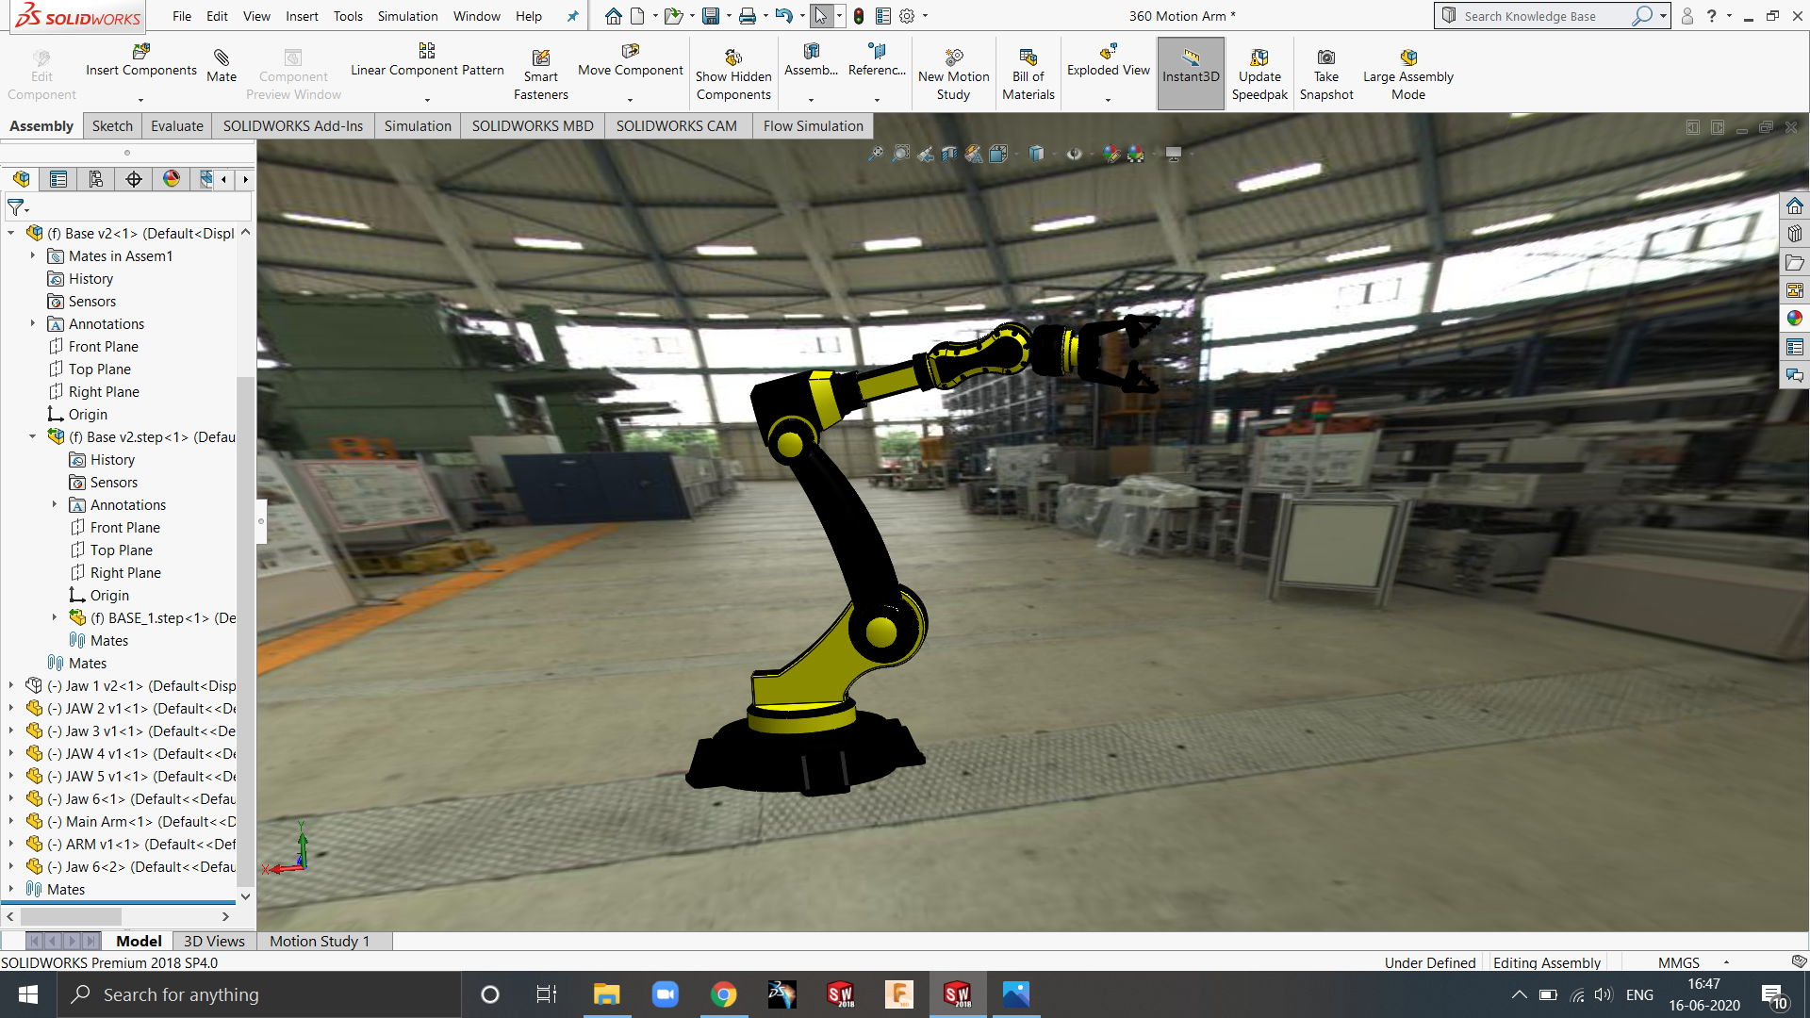Image resolution: width=1810 pixels, height=1018 pixels.
Task: Open Bill of Materials tool
Action: coord(1028,58)
